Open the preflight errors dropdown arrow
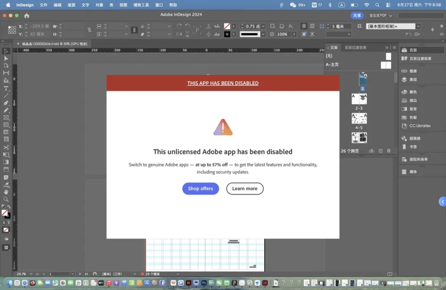The height and width of the screenshot is (290, 446). pos(178,274)
